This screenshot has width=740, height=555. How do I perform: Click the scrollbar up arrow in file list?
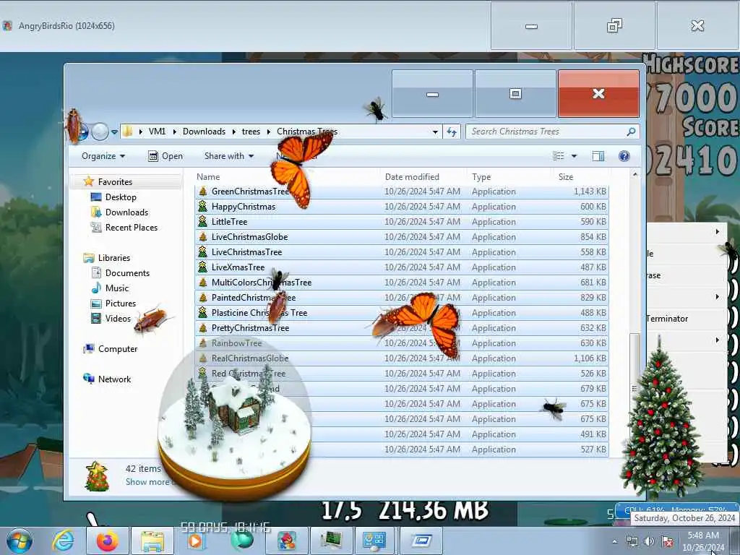(x=634, y=175)
